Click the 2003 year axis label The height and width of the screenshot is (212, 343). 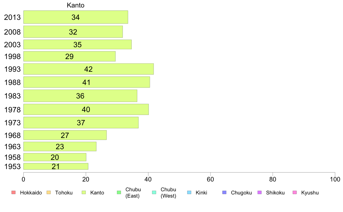[12, 45]
